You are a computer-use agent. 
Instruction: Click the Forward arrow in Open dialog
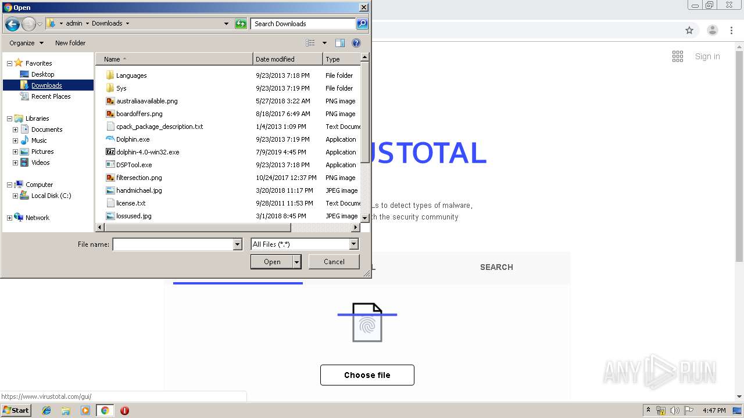[x=28, y=24]
